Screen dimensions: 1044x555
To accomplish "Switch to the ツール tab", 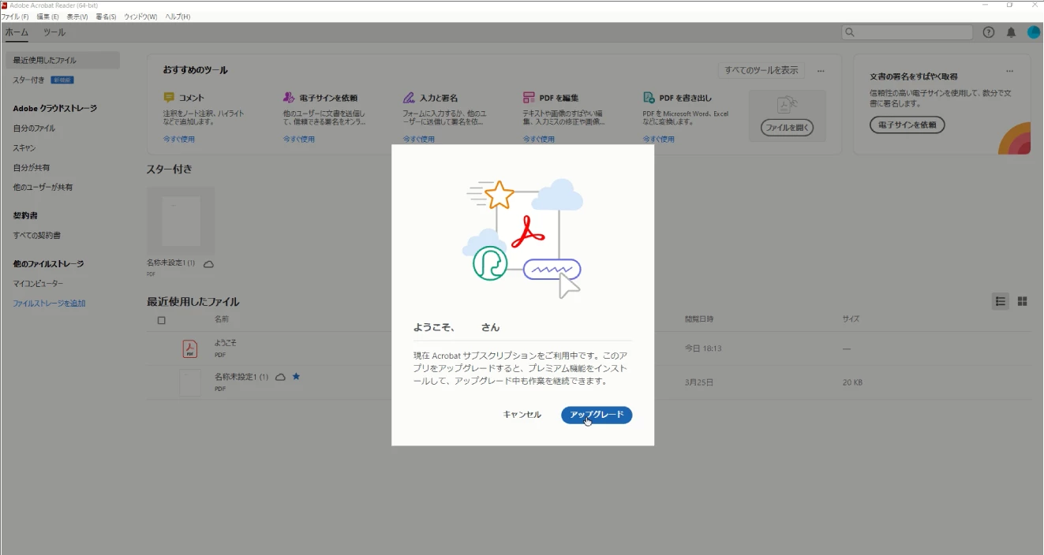I will point(54,32).
